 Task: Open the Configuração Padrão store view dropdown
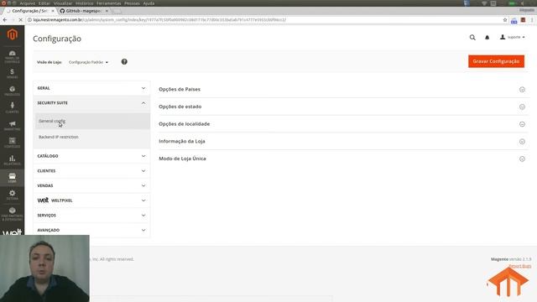88,62
